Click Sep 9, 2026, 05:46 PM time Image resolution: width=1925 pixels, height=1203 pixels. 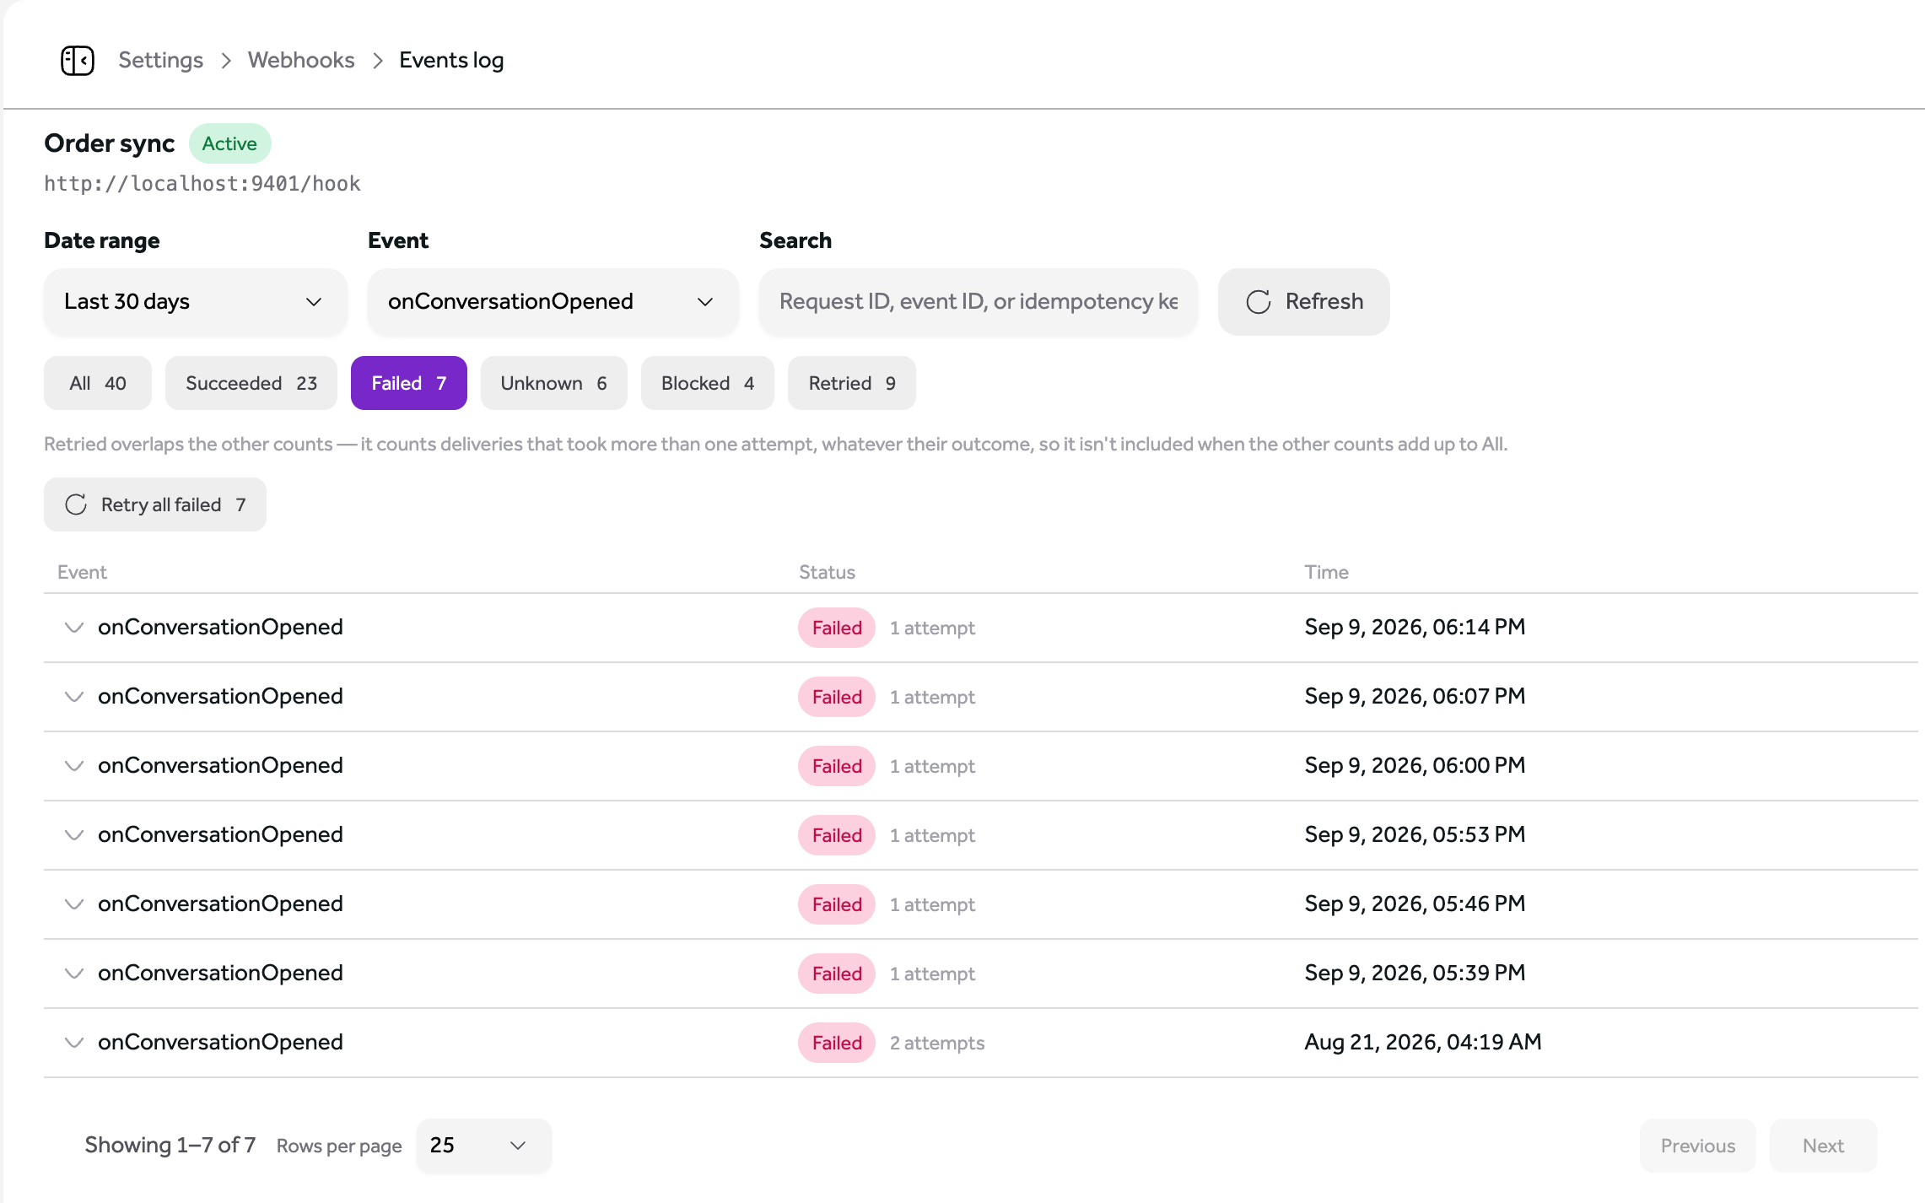1415,904
